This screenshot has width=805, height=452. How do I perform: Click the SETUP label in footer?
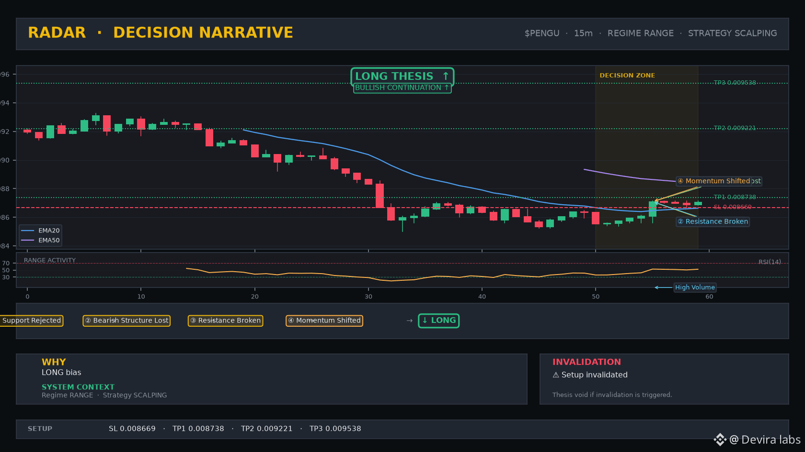click(x=40, y=429)
